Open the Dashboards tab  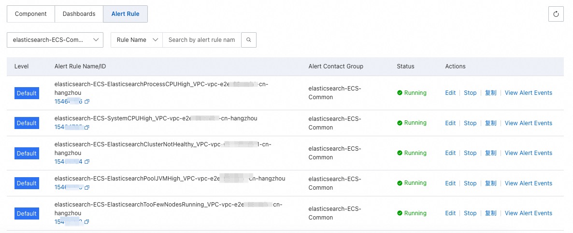pyautogui.click(x=79, y=14)
